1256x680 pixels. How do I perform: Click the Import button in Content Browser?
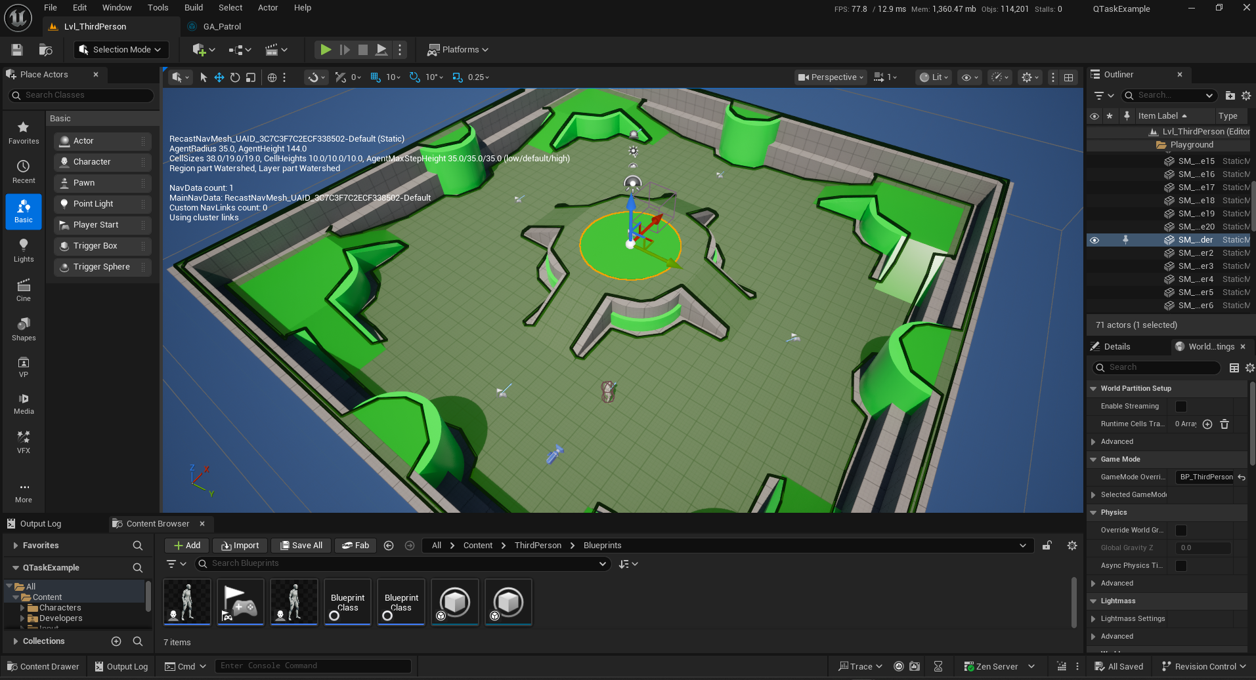tap(240, 546)
